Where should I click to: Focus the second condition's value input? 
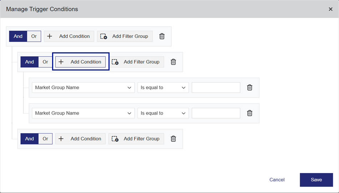(x=216, y=113)
